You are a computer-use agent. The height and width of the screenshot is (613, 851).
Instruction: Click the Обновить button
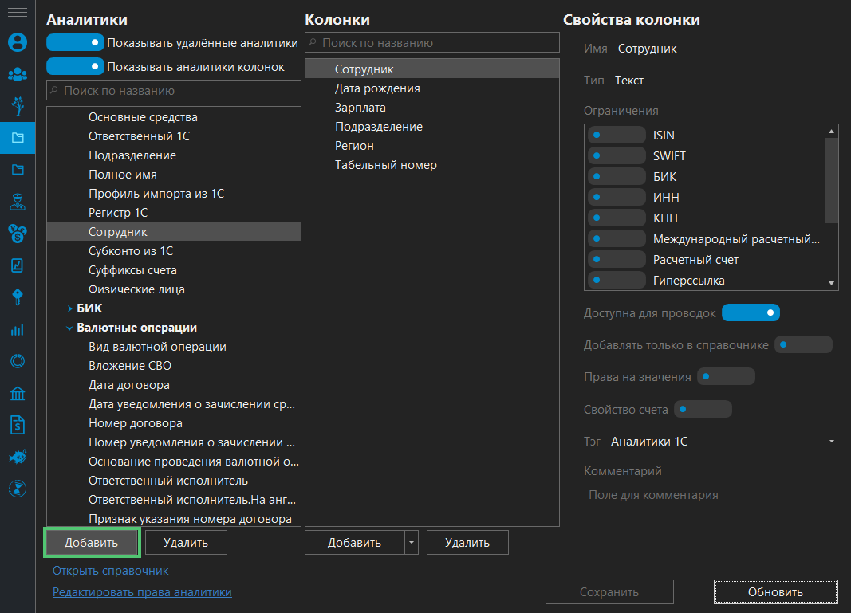pos(774,591)
